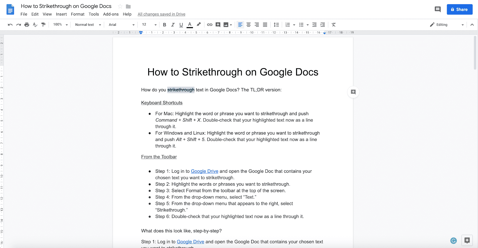Click the Keyboard Shortcuts heading
Image resolution: width=478 pixels, height=248 pixels.
(x=162, y=103)
